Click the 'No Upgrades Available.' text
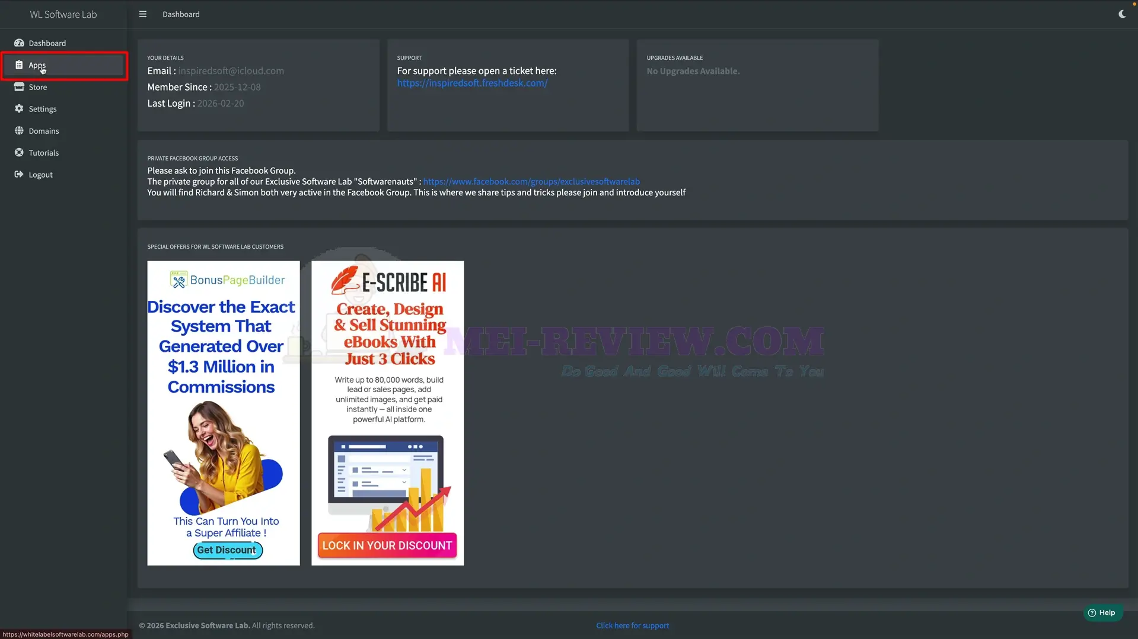Viewport: 1138px width, 639px height. coord(693,71)
